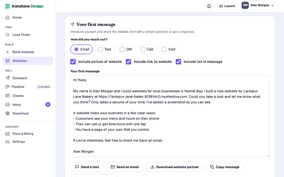The width and height of the screenshot is (284, 177).
Task: Download website picture
Action: [174, 167]
